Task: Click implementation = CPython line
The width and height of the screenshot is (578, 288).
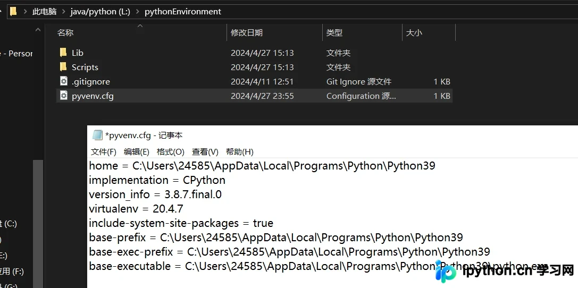Action: tap(157, 180)
